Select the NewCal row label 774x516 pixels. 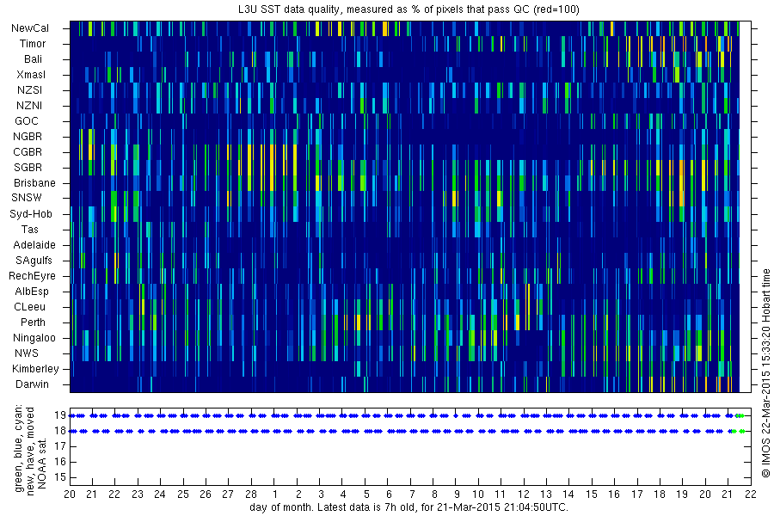(30, 28)
